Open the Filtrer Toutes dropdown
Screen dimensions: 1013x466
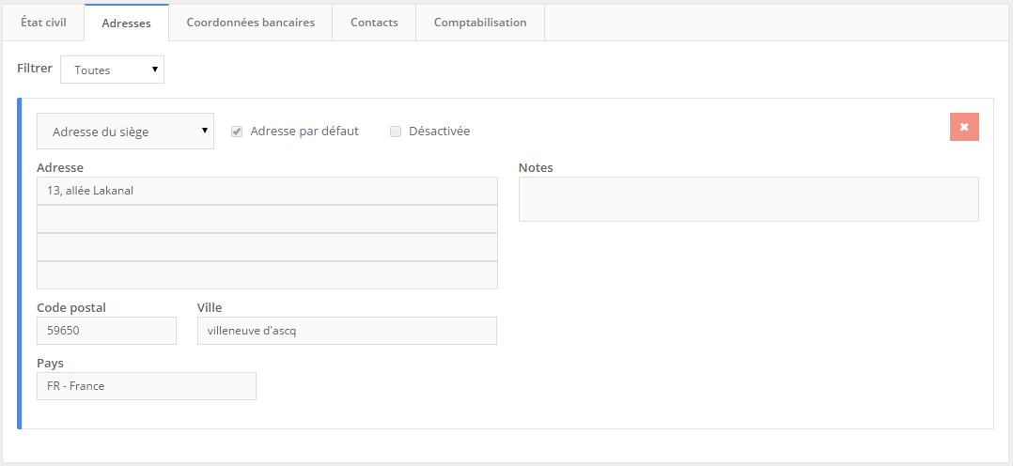pyautogui.click(x=112, y=70)
